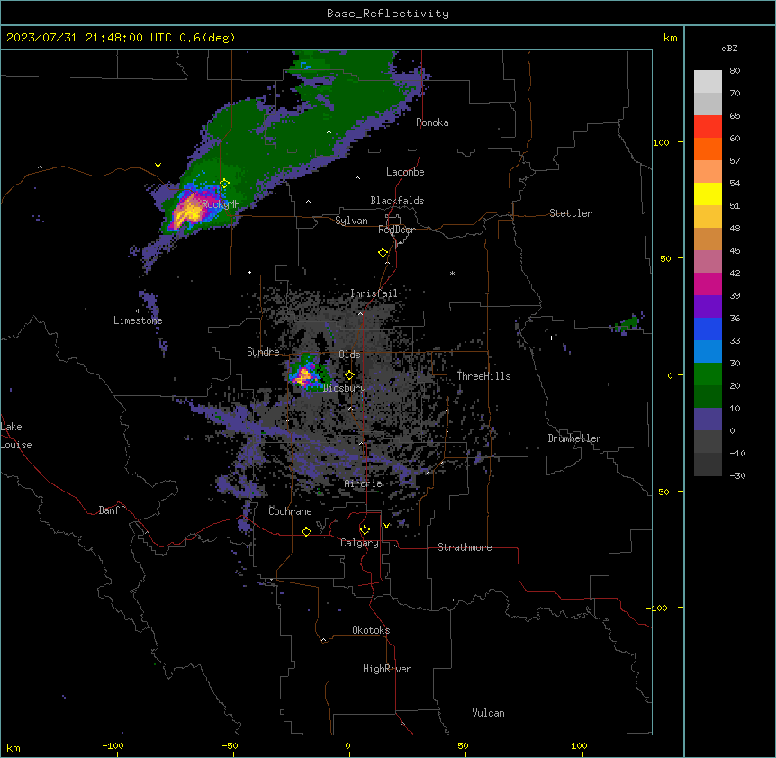Select the Lacombe city label

pyautogui.click(x=405, y=172)
